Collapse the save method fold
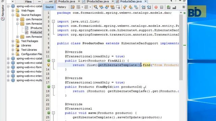This screenshot has width=216, height=121. pos(53,113)
